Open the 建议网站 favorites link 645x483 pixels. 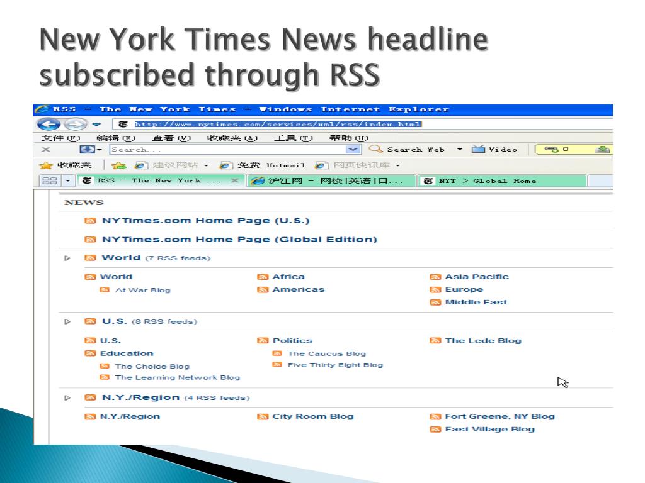(166, 165)
